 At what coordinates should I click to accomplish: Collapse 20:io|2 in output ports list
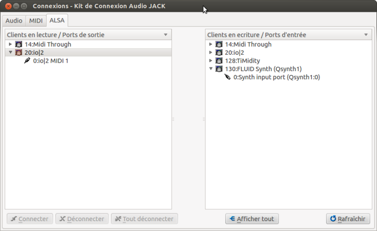[x=10, y=52]
